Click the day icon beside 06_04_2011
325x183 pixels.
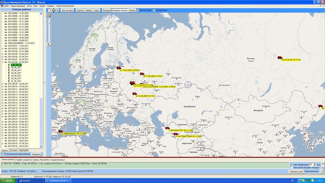pos(9,68)
